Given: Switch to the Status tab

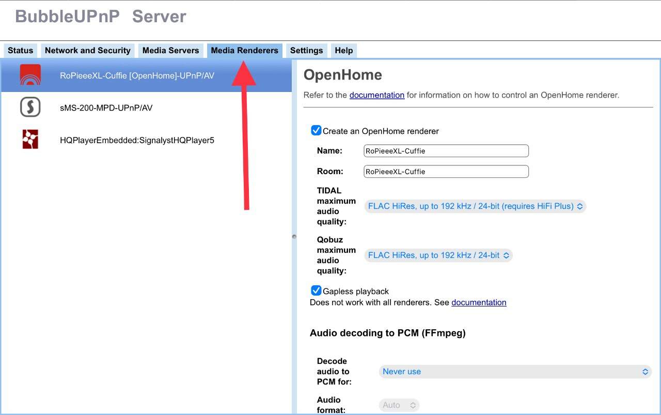Looking at the screenshot, I should point(21,51).
